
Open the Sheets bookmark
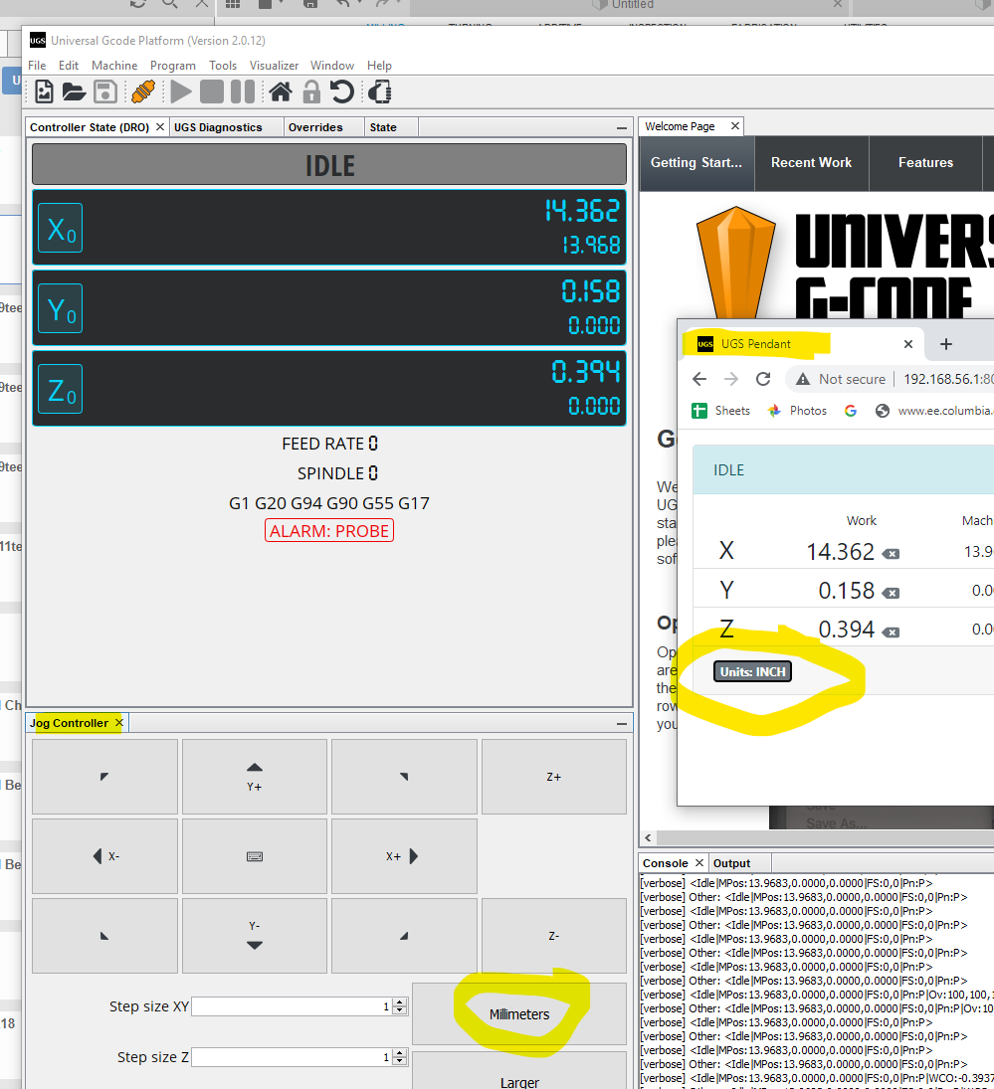click(721, 411)
